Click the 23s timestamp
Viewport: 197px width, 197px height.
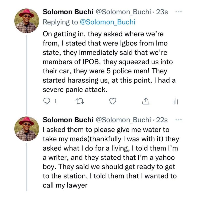pyautogui.click(x=162, y=12)
